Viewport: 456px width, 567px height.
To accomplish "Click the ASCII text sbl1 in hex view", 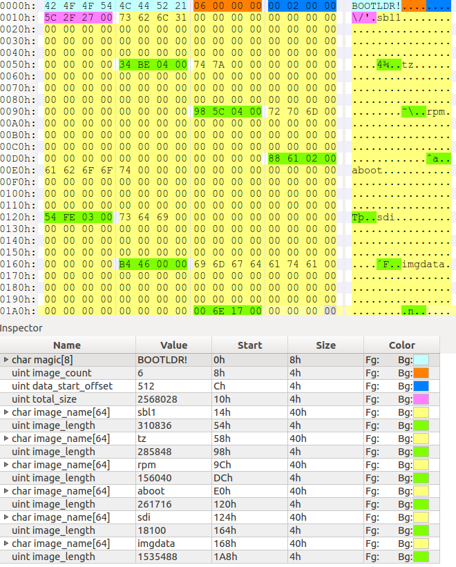I will tap(389, 17).
